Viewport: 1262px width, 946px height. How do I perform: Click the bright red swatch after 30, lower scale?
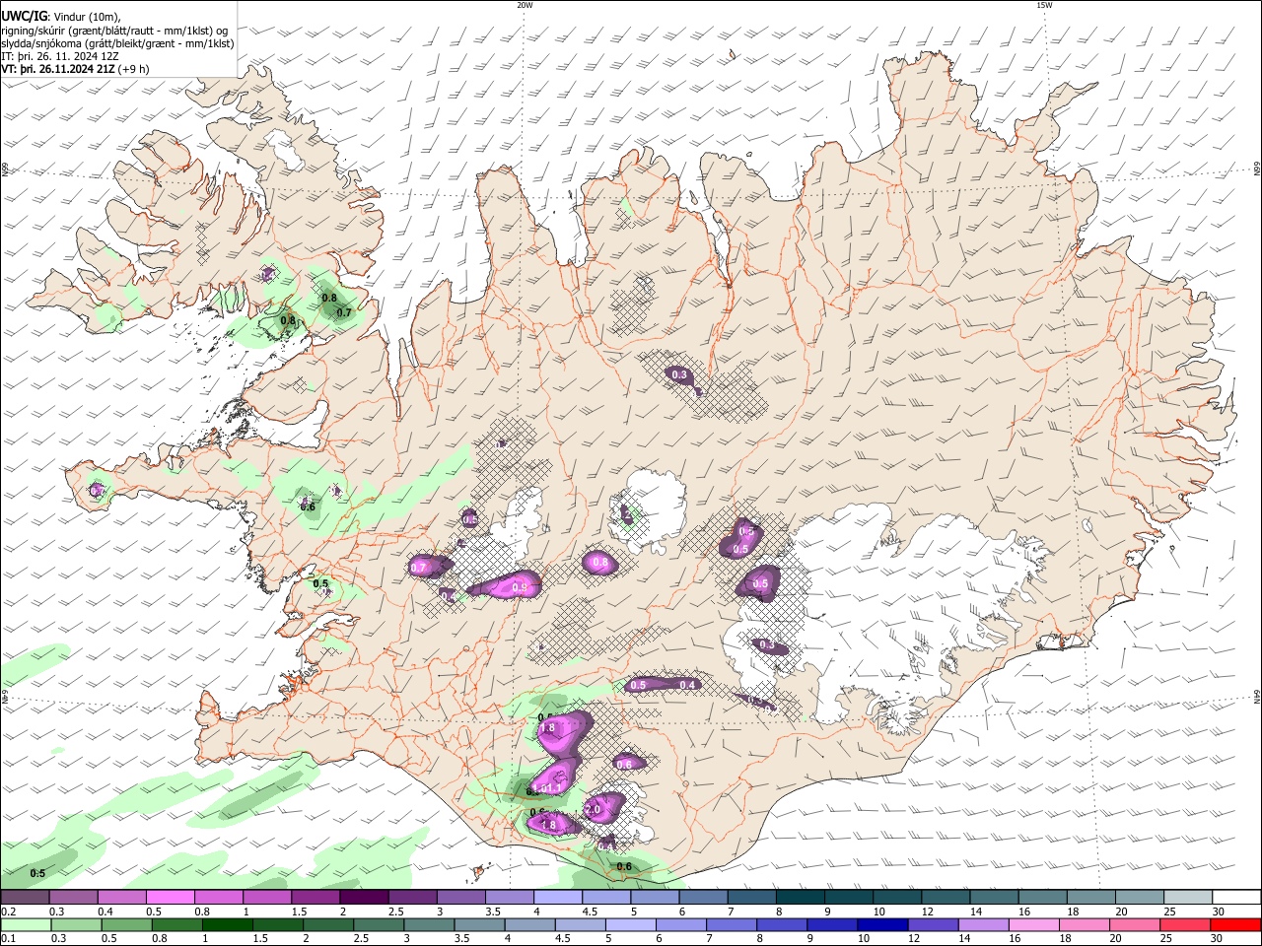pyautogui.click(x=1235, y=924)
